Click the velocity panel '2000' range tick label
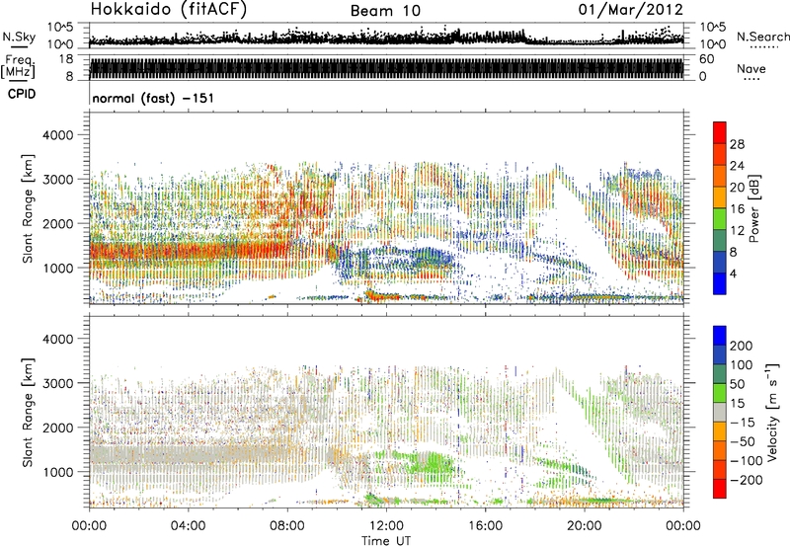Viewport: 790px width, 547px height. point(58,428)
